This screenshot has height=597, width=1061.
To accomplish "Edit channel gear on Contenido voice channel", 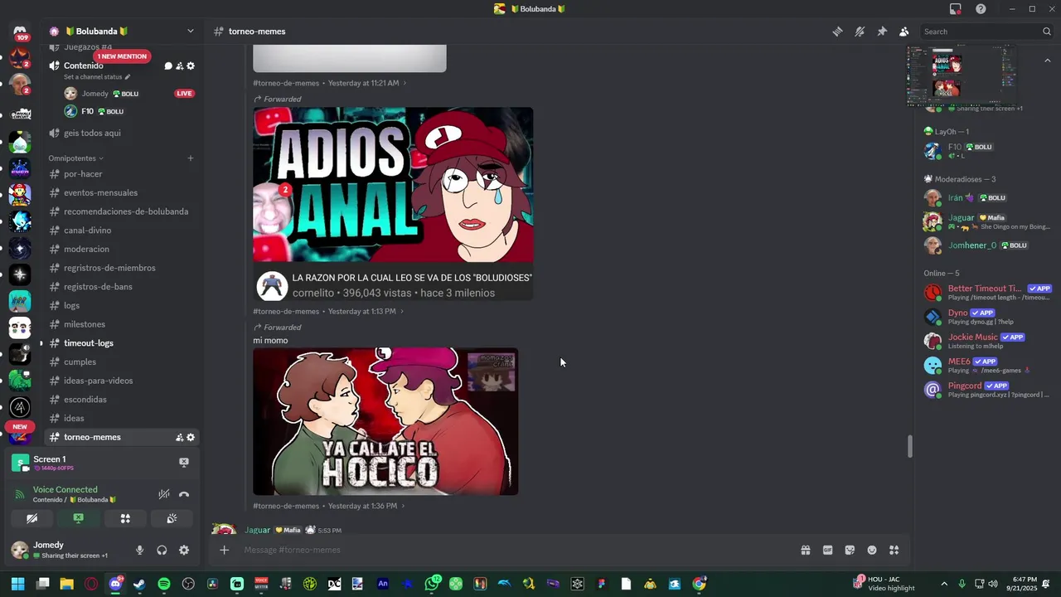I will (191, 66).
